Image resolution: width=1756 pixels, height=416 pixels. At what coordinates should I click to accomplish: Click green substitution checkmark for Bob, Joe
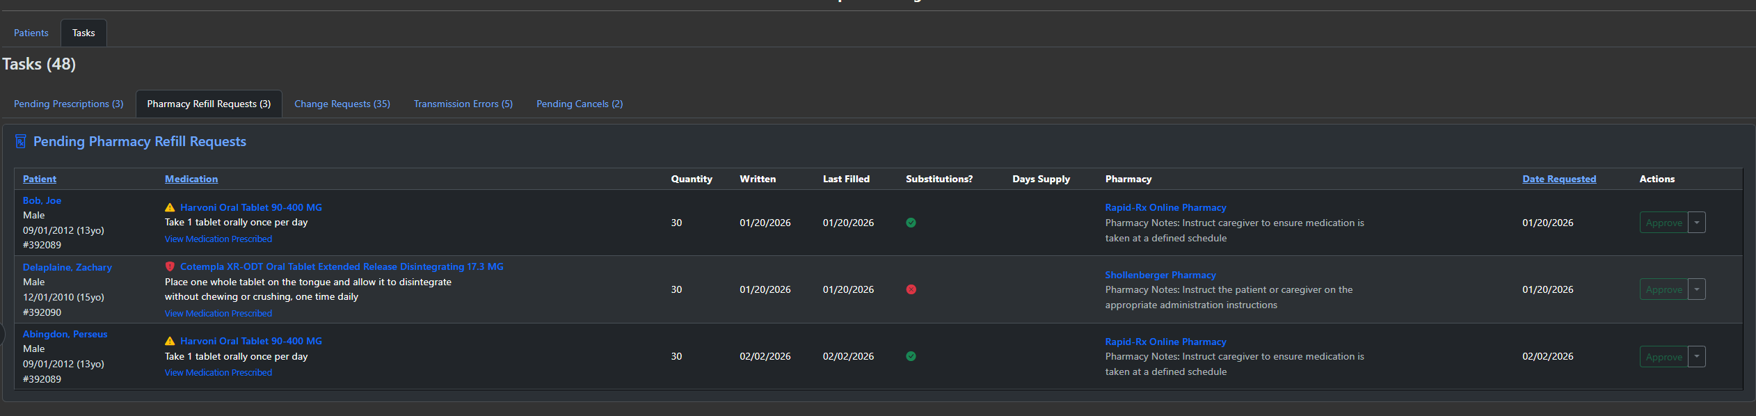tap(911, 223)
